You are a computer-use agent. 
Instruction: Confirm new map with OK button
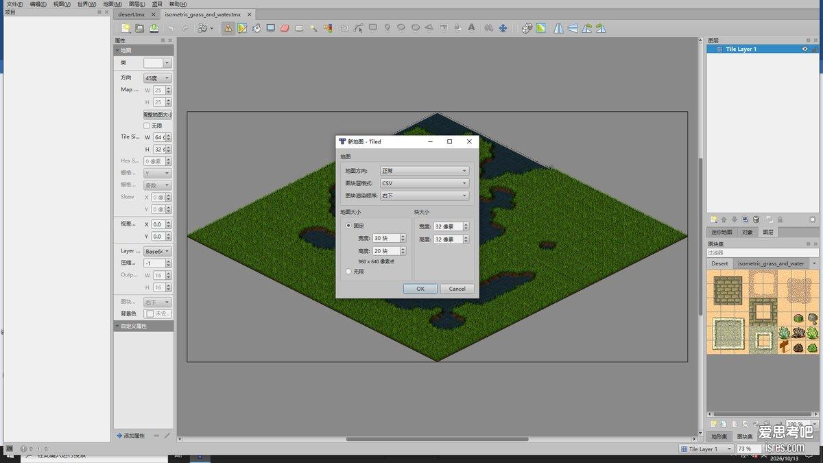[x=420, y=289]
